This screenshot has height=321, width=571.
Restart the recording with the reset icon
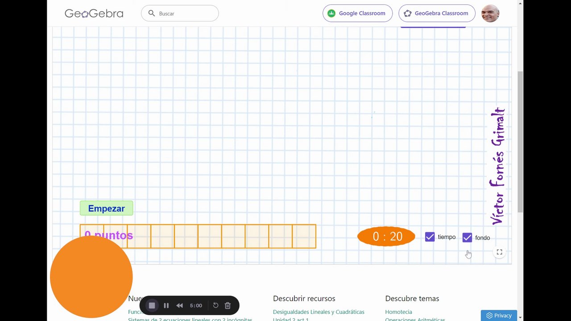(215, 305)
